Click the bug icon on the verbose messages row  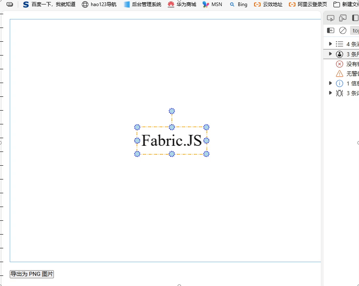[x=340, y=93]
